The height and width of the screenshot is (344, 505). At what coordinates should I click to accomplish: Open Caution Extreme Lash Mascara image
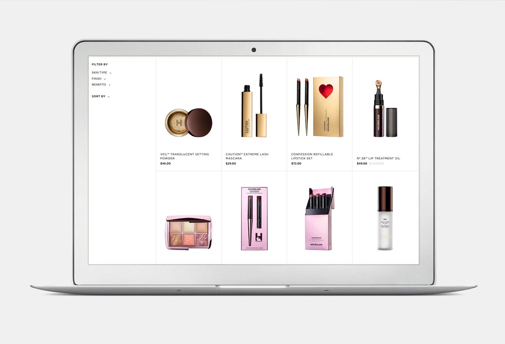coord(254,106)
